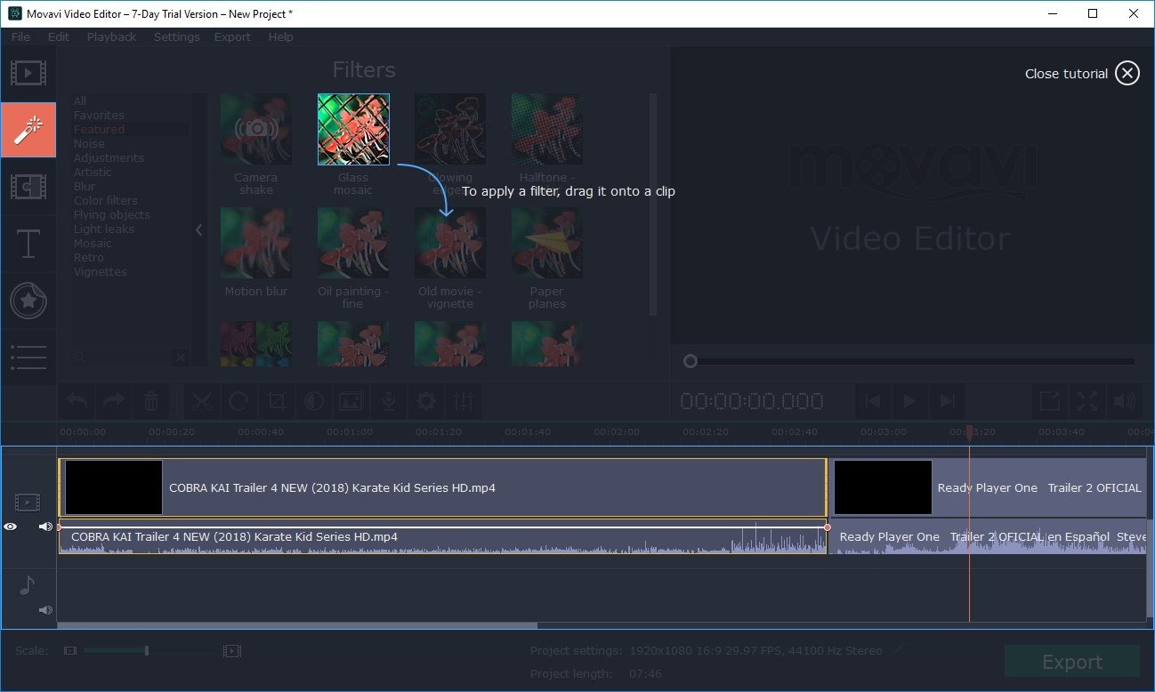Toggle full screen preview mode

(1086, 401)
